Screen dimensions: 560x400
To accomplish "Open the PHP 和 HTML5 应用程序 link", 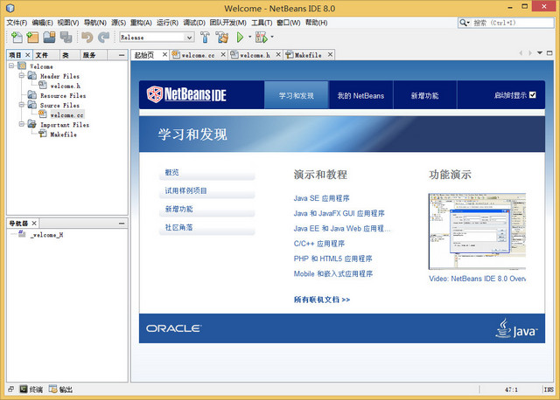I will click(332, 259).
